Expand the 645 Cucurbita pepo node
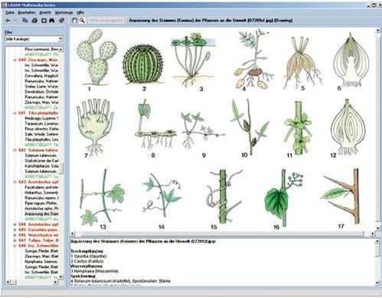Screen dimensions: 382x298 coord(15,230)
